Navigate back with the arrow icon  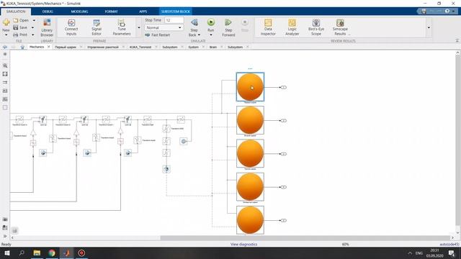(x=5, y=47)
